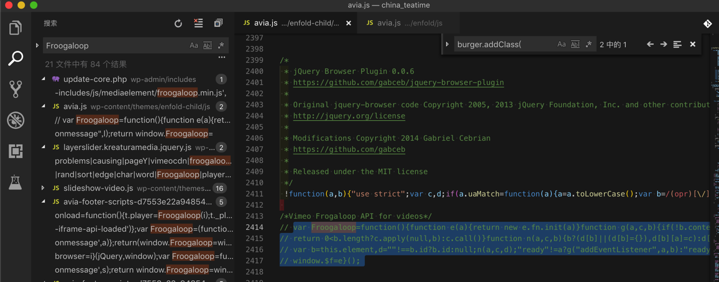The width and height of the screenshot is (719, 282).
Task: Go to previous match in find widget
Action: tap(650, 45)
